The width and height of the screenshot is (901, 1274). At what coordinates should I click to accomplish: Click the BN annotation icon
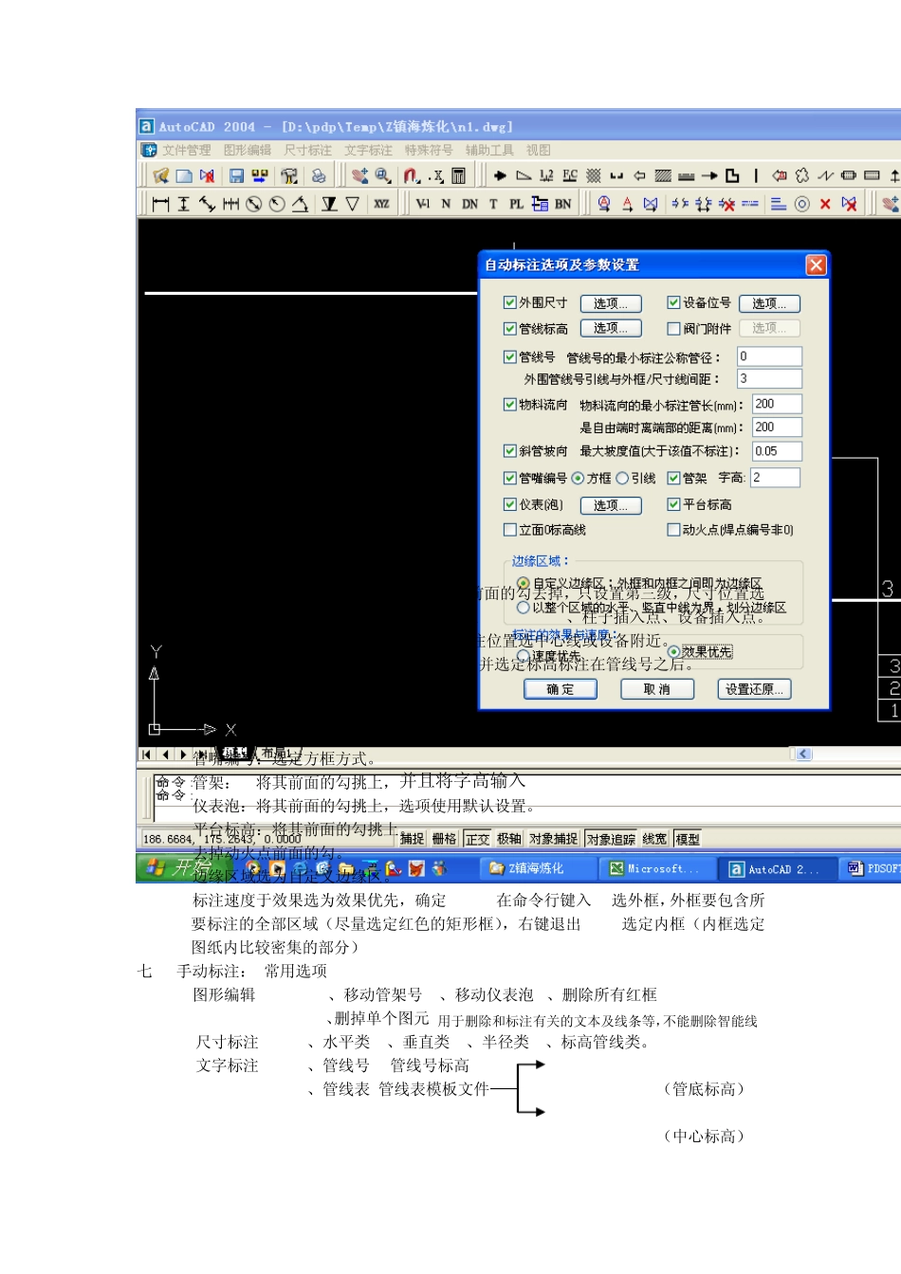coord(563,204)
